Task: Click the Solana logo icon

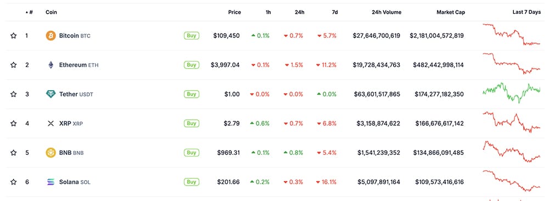Action: tap(51, 182)
